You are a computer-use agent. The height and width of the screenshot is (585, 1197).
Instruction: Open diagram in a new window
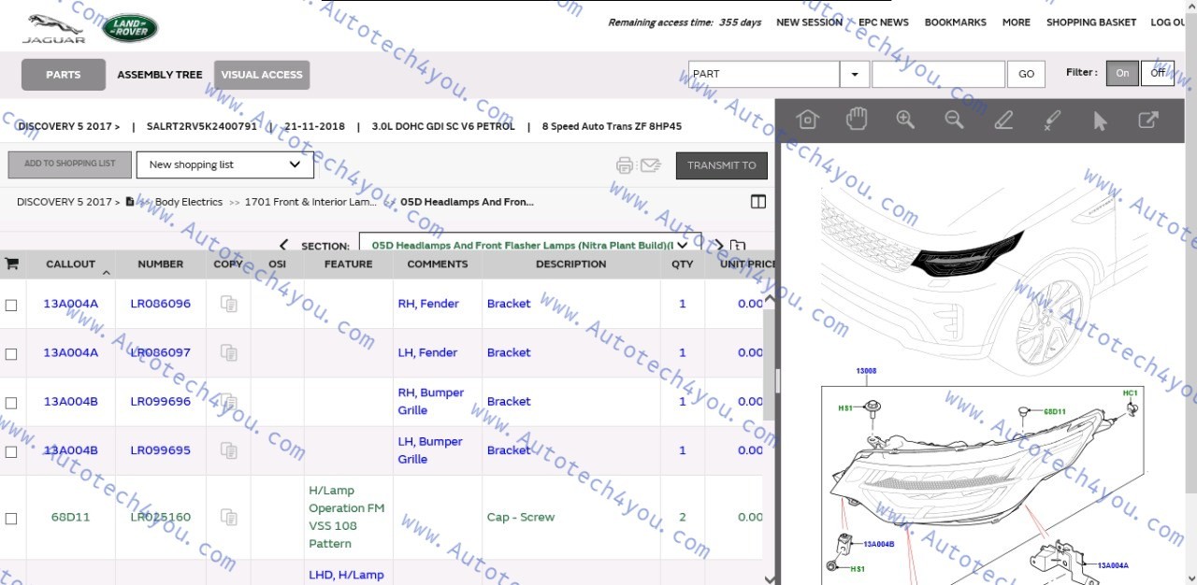(x=1147, y=120)
